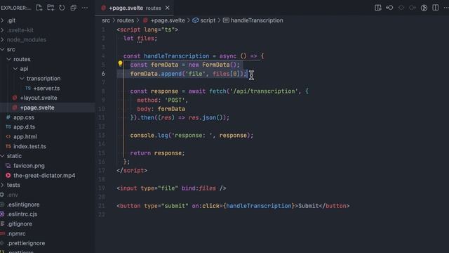The image size is (449, 253).
Task: Open Explorer more actions ellipsis
Action: tap(85, 8)
